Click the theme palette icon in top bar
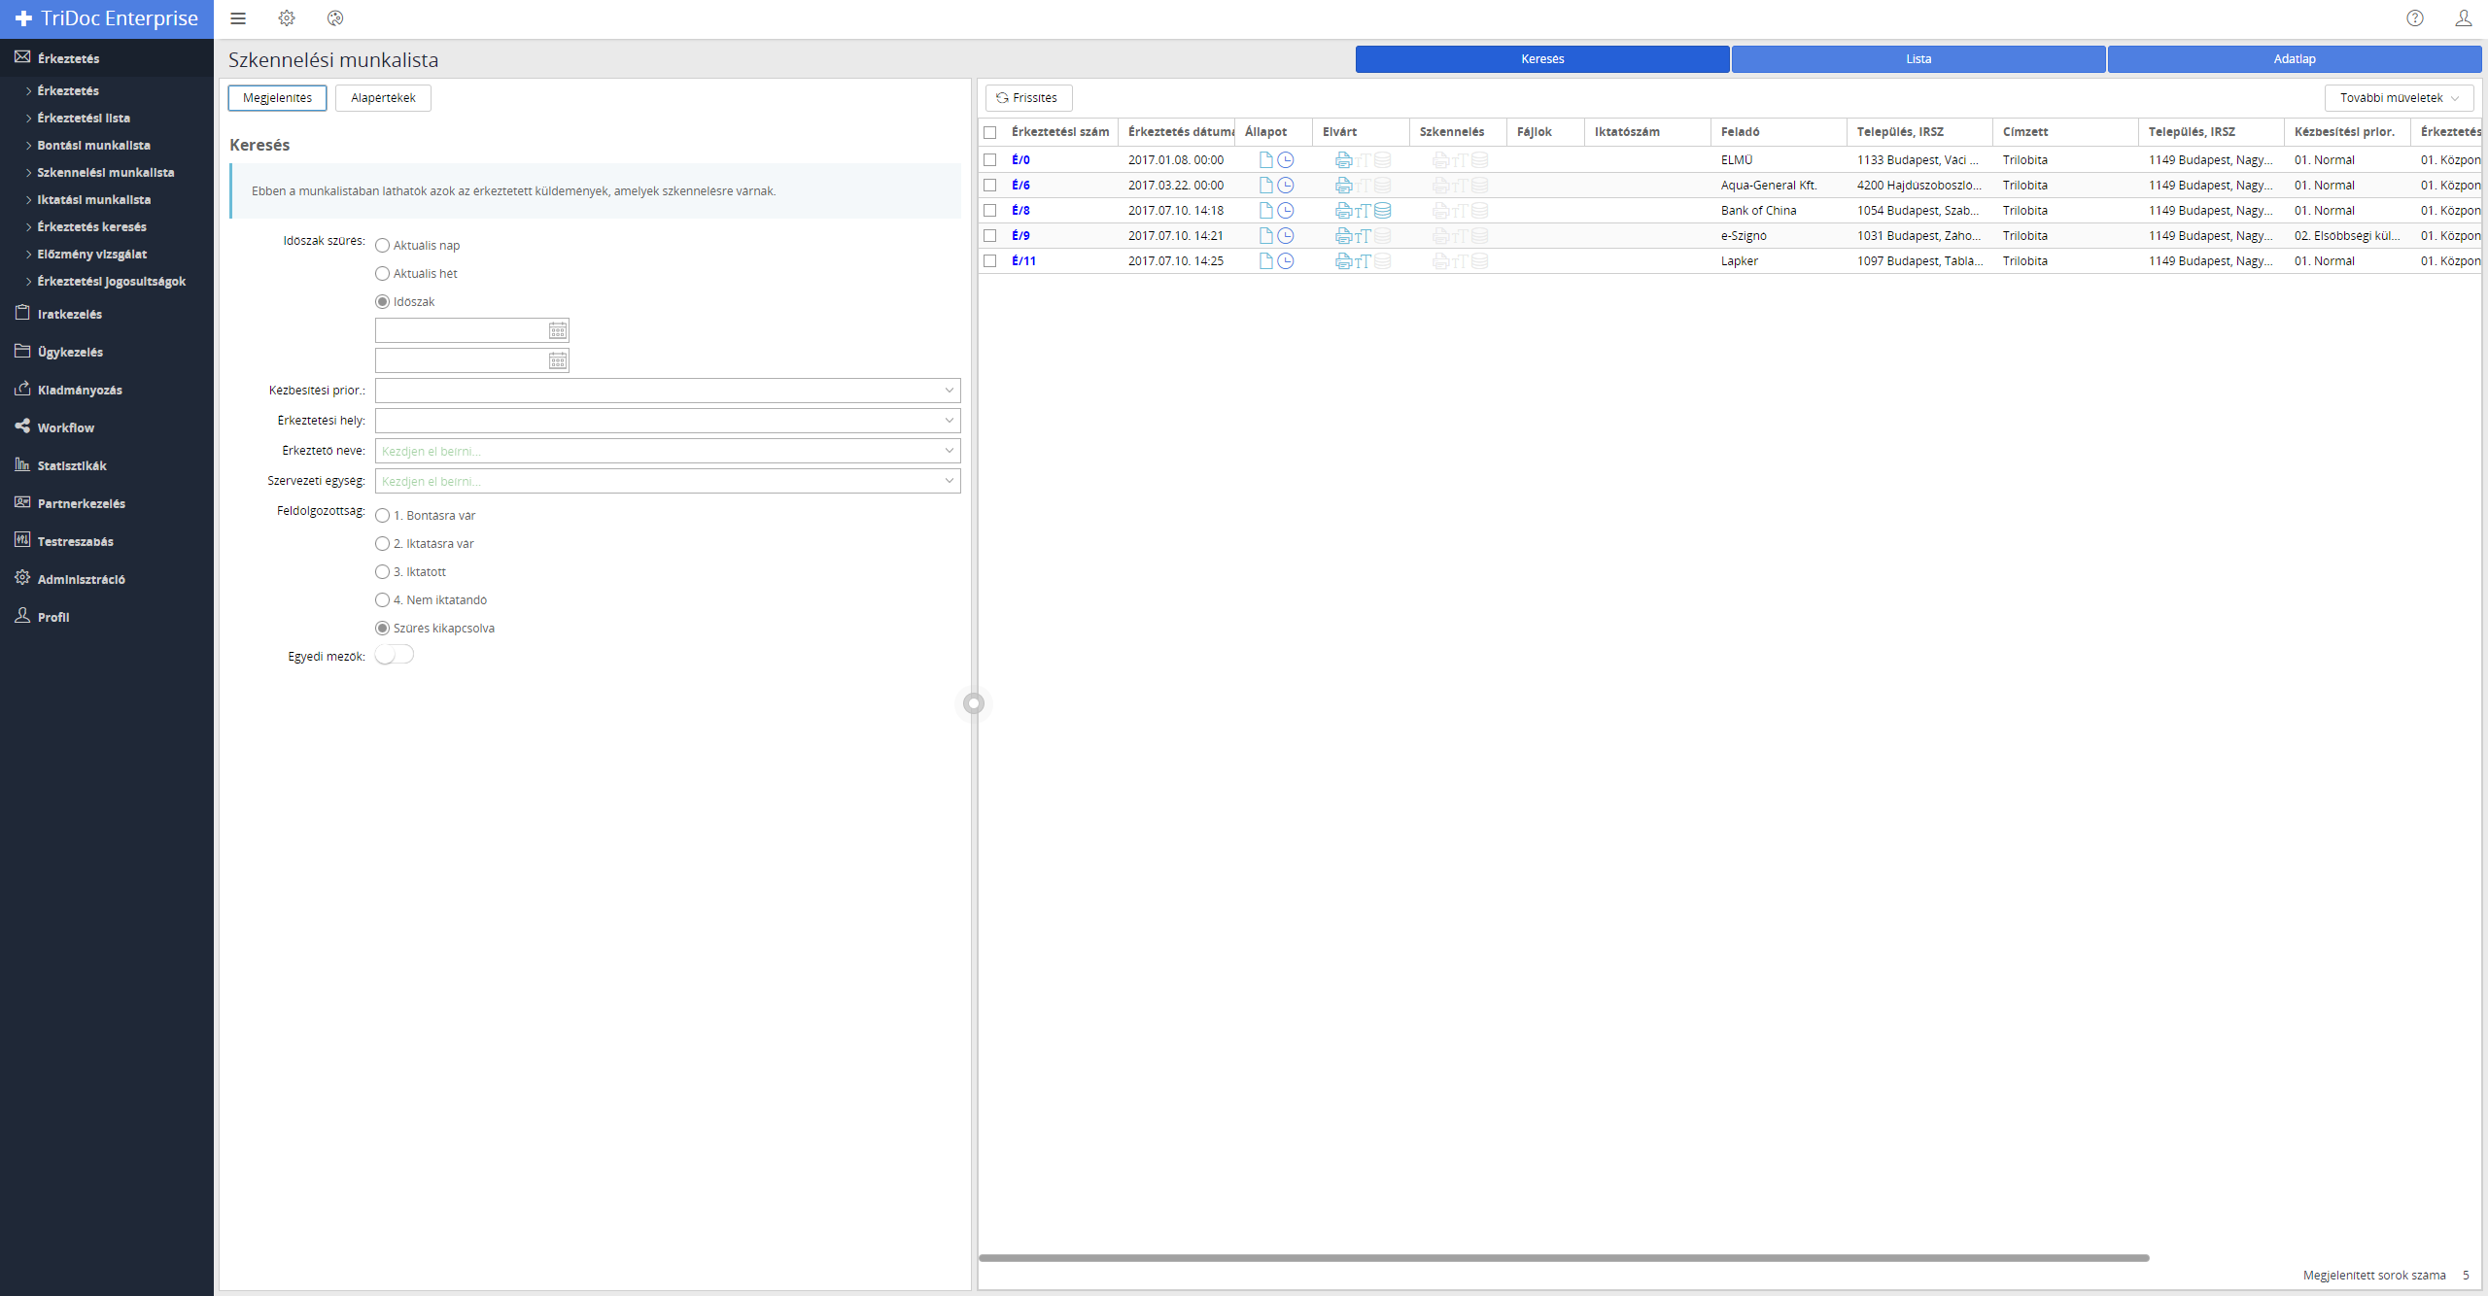Viewport: 2488px width, 1296px height. (x=335, y=18)
